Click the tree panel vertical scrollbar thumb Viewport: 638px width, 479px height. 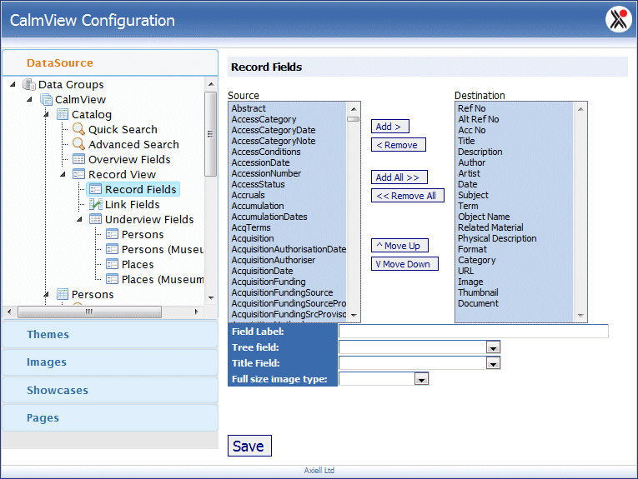coord(210,134)
